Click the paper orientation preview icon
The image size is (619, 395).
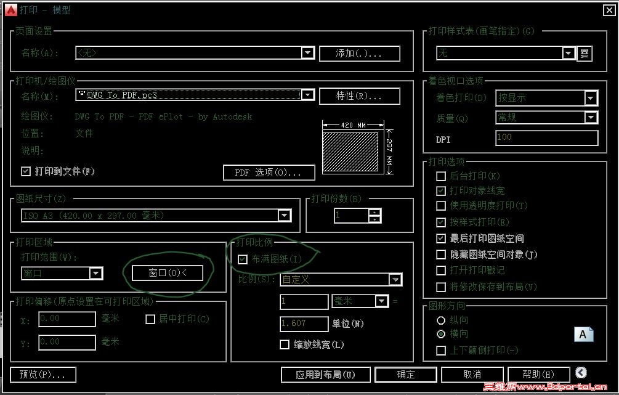[583, 334]
